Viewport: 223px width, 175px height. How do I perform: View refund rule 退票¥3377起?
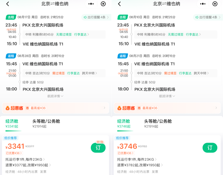(28, 165)
